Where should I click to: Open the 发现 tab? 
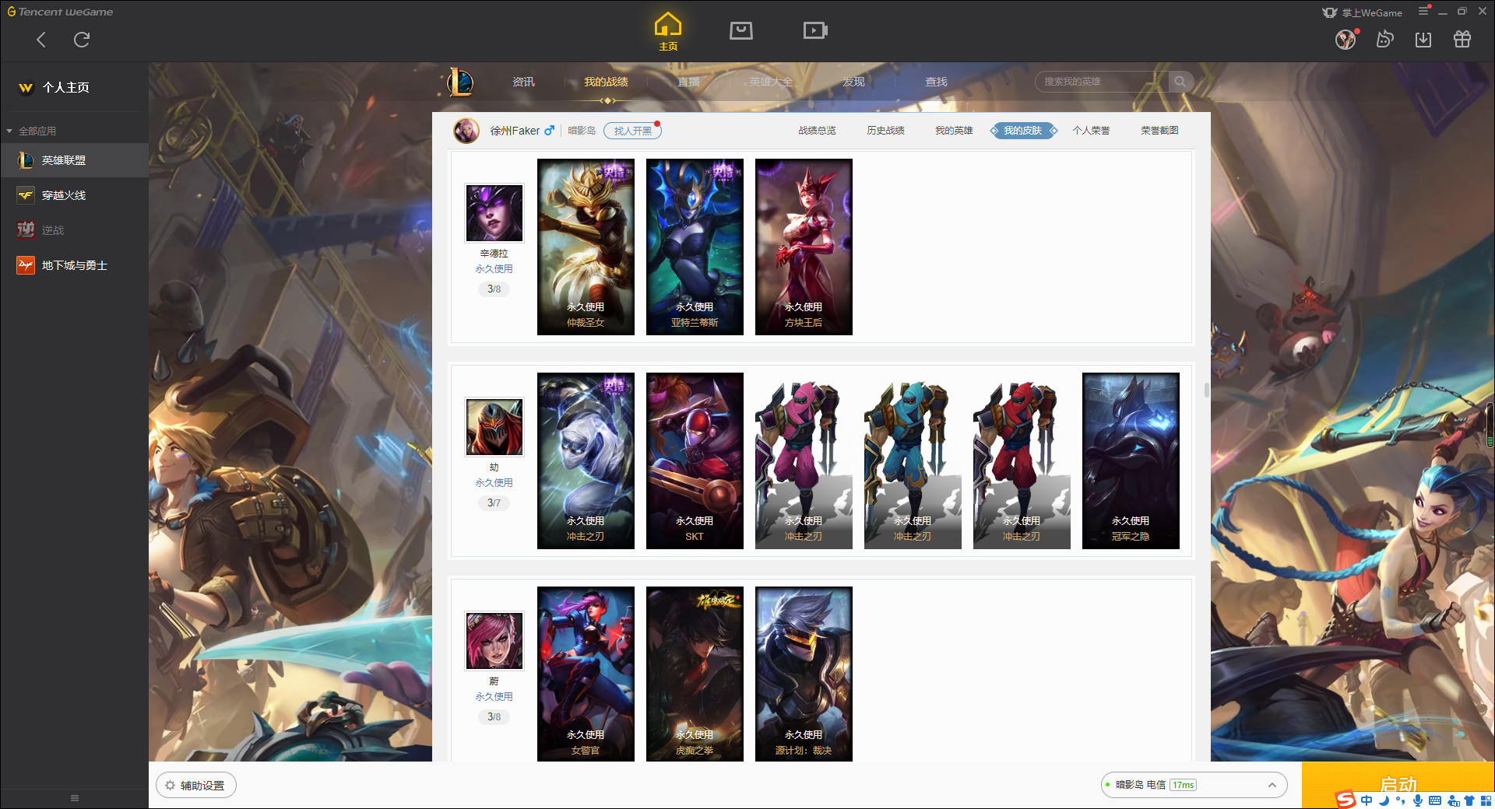pyautogui.click(x=853, y=82)
